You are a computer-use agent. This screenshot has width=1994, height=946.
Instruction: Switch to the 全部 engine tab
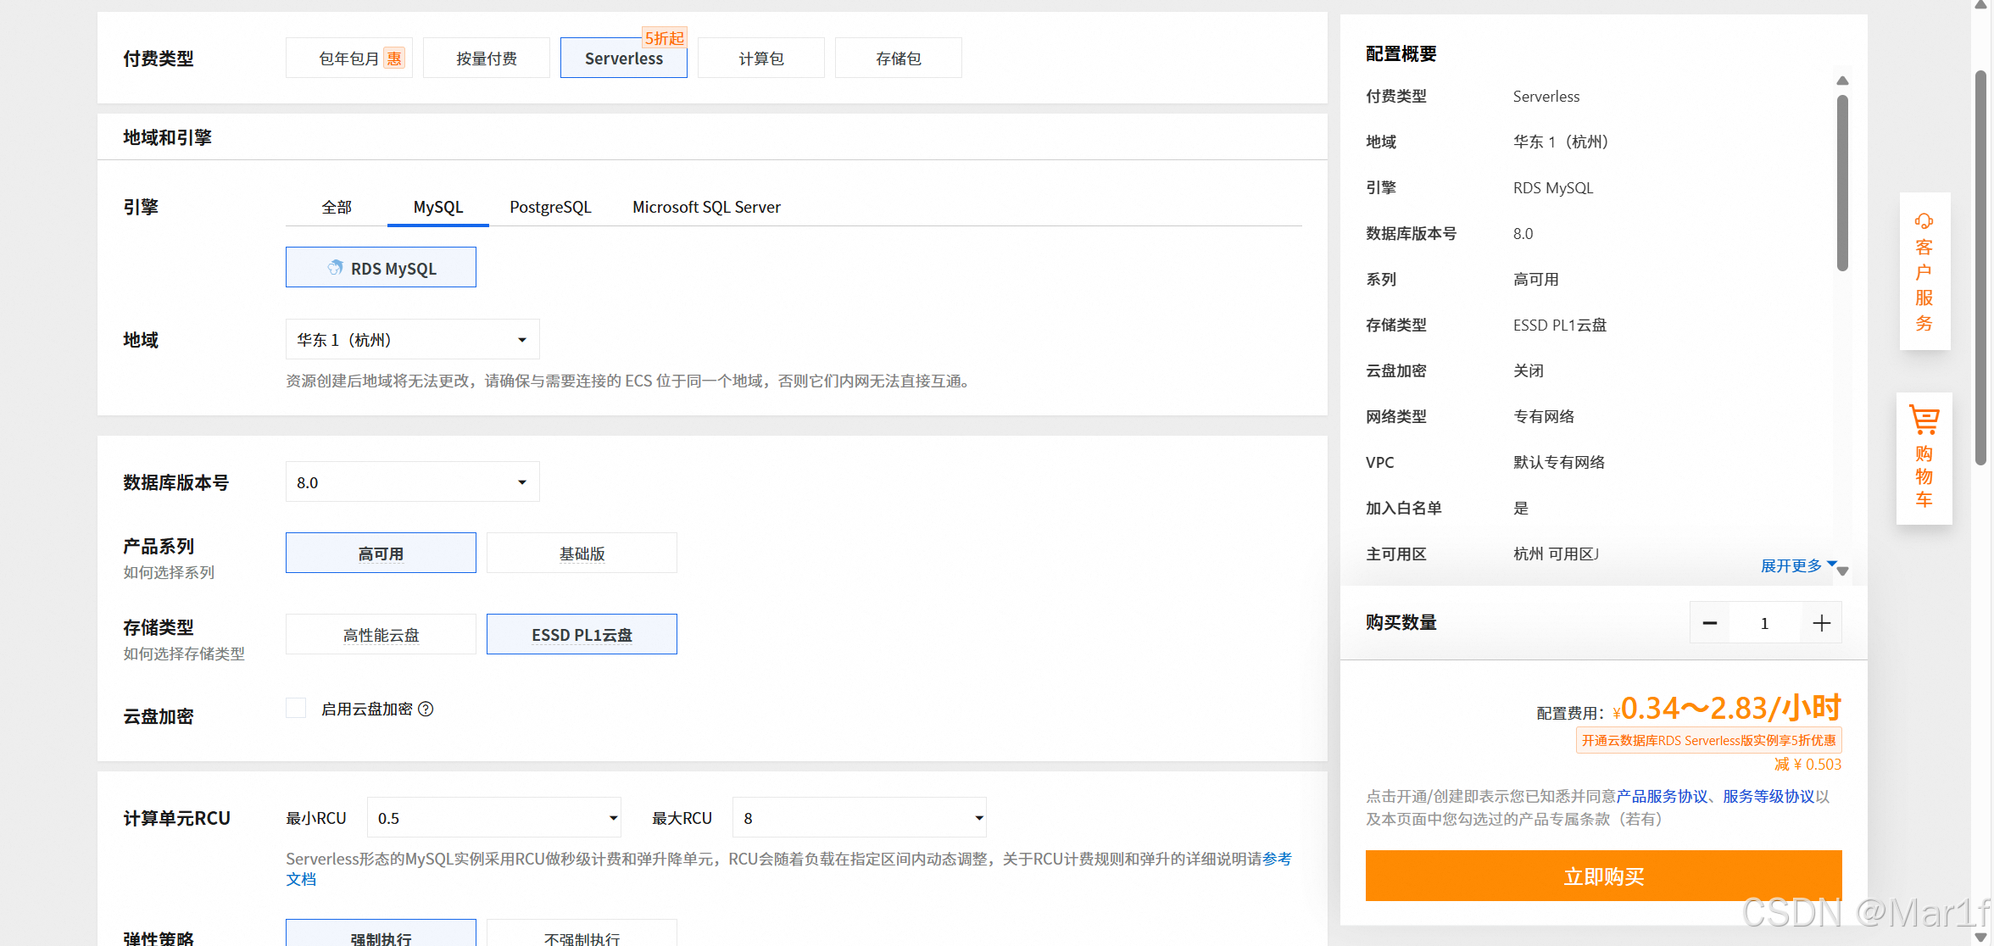[x=337, y=207]
